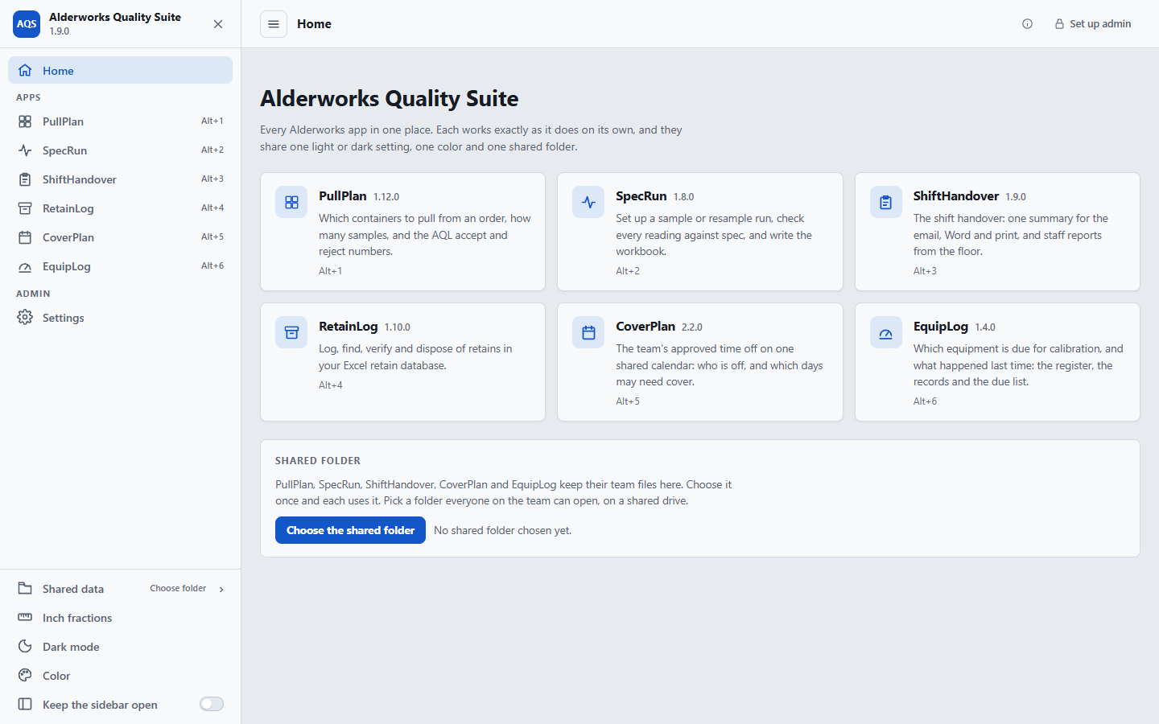
Task: Open the Color setting
Action: pos(120,676)
